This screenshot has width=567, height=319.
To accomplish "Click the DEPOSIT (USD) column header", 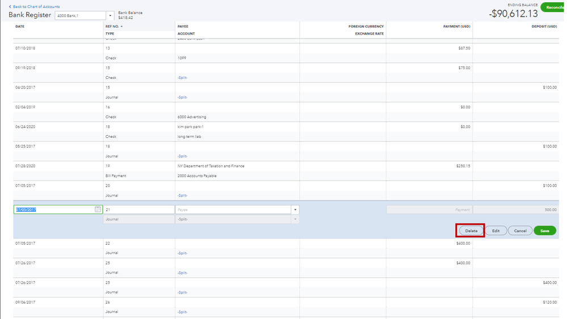I will click(x=544, y=27).
